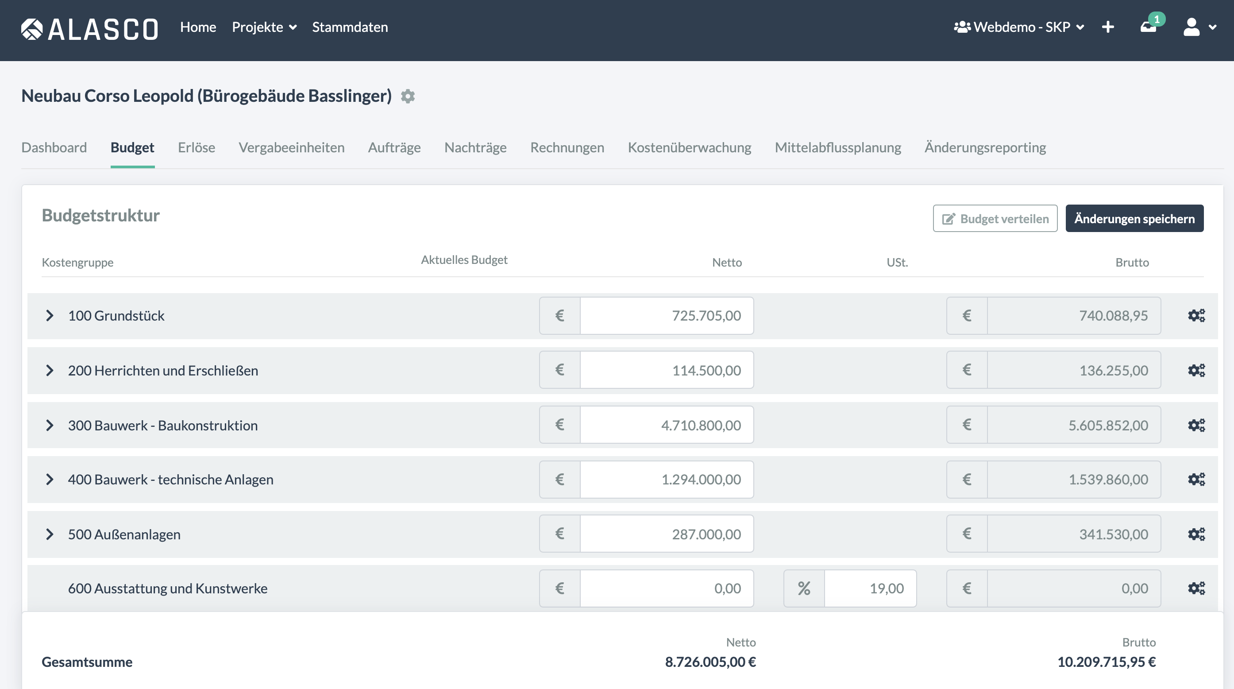This screenshot has width=1234, height=689.
Task: Open the Kostenüberwachung tab
Action: [x=689, y=147]
